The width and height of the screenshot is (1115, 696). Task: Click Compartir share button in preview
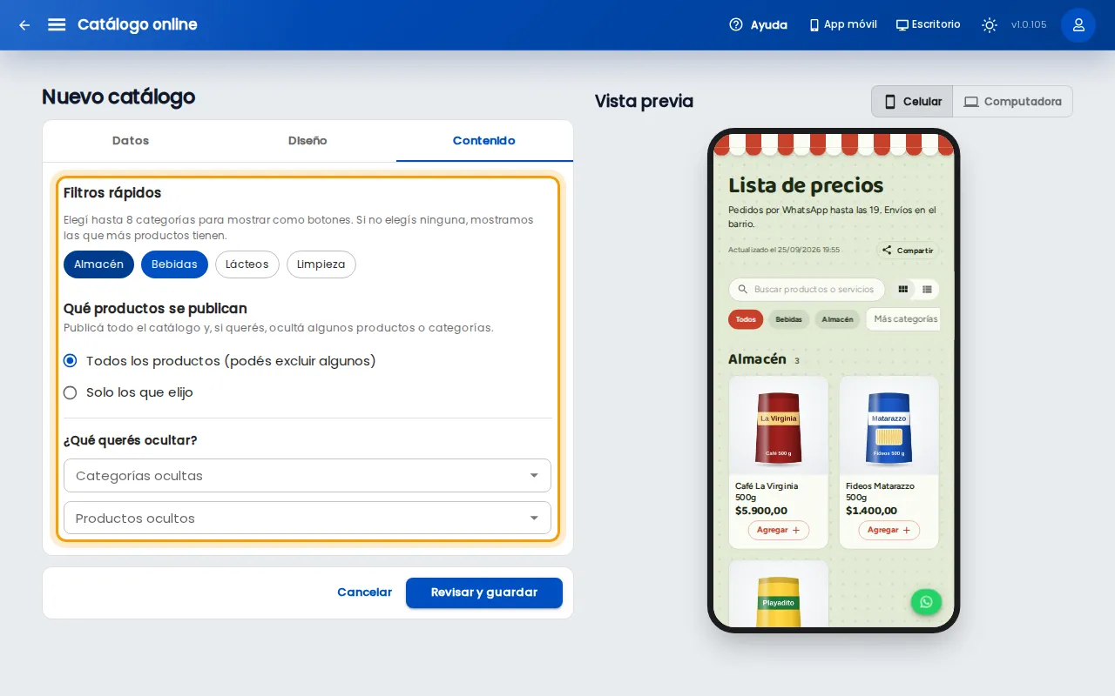pyautogui.click(x=907, y=251)
